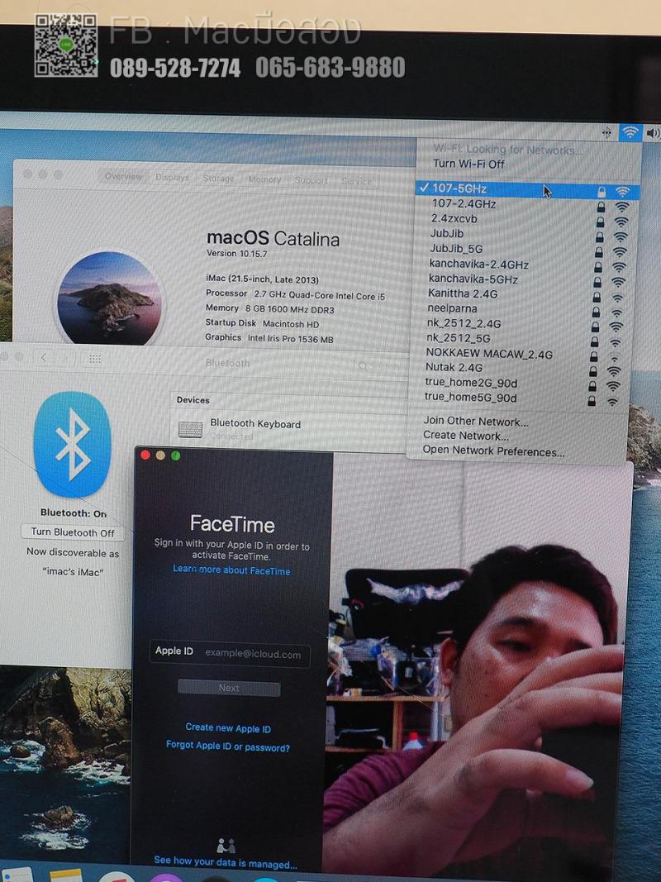The image size is (661, 882).
Task: Click the Wi-Fi icon in the menu bar
Action: 630,132
